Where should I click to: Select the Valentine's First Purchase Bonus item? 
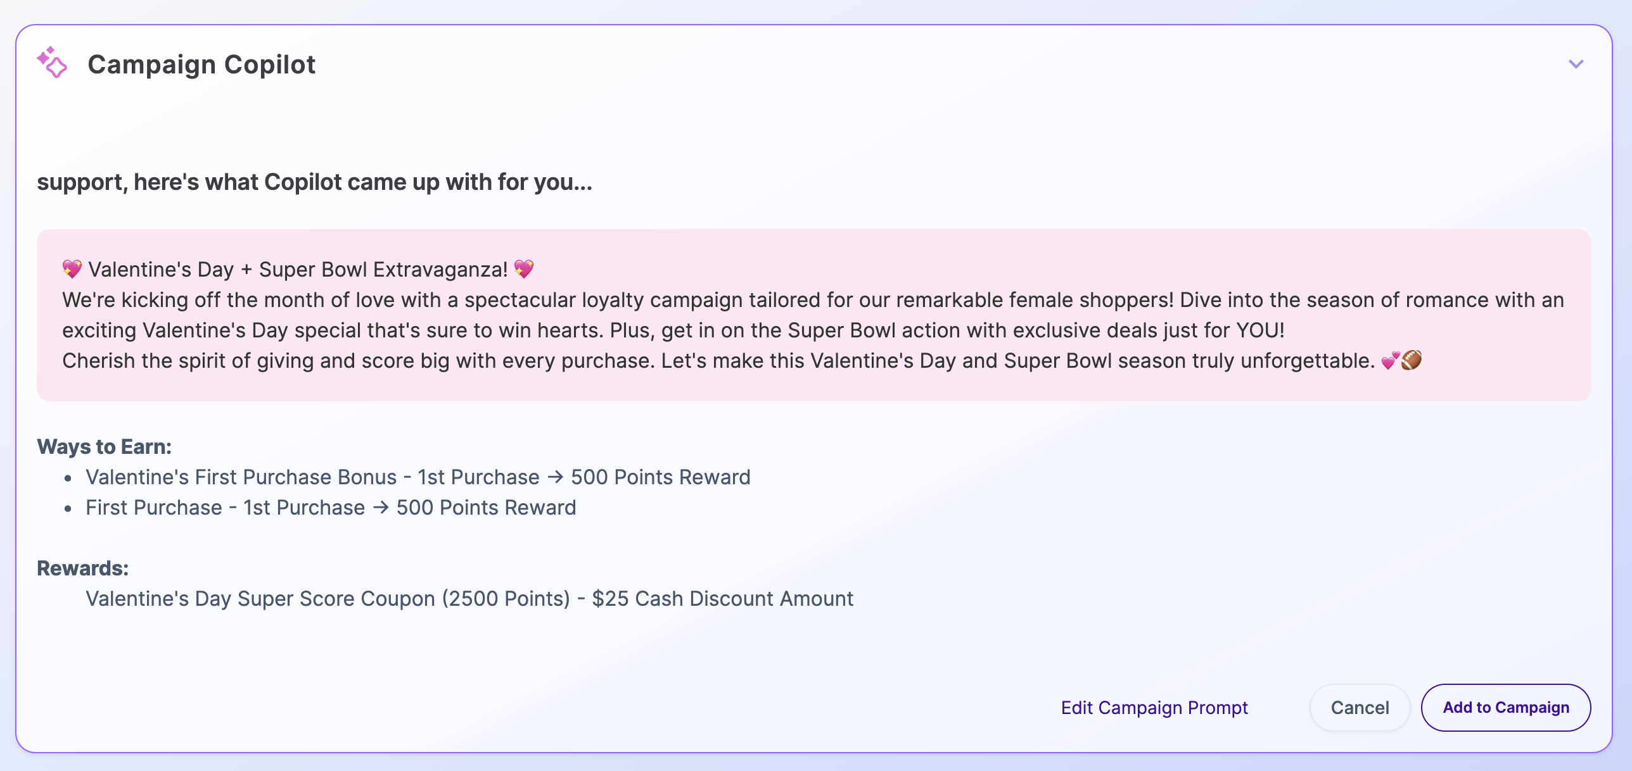pyautogui.click(x=418, y=477)
